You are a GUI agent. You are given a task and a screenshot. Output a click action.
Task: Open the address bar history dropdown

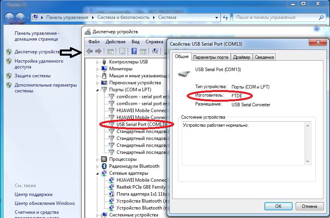pyautogui.click(x=217, y=18)
